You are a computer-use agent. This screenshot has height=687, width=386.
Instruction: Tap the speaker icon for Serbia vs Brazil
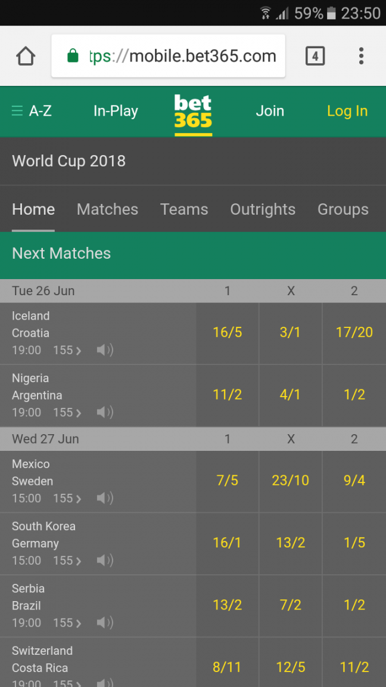[105, 623]
